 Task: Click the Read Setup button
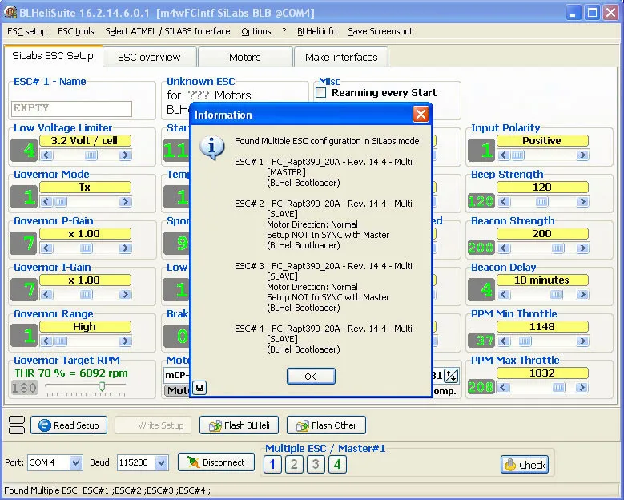point(68,425)
